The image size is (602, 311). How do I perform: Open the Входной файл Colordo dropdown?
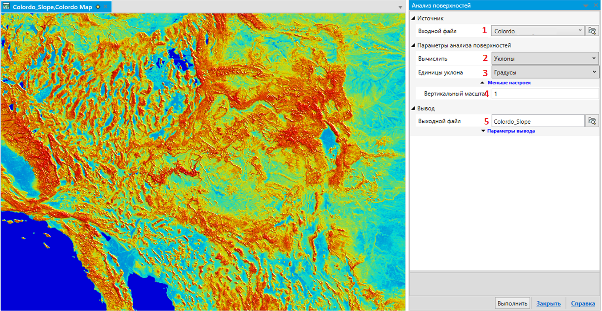(x=538, y=31)
